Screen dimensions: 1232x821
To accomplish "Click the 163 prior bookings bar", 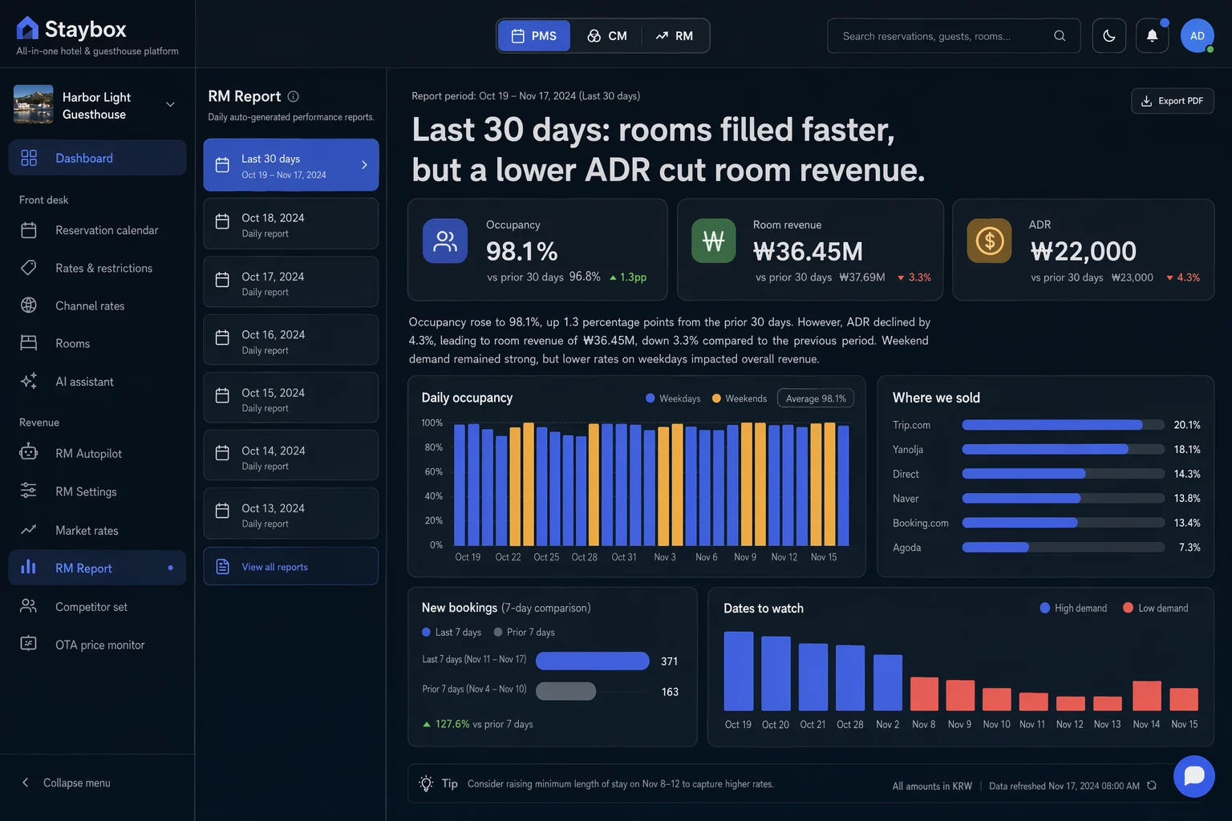I will (x=566, y=691).
